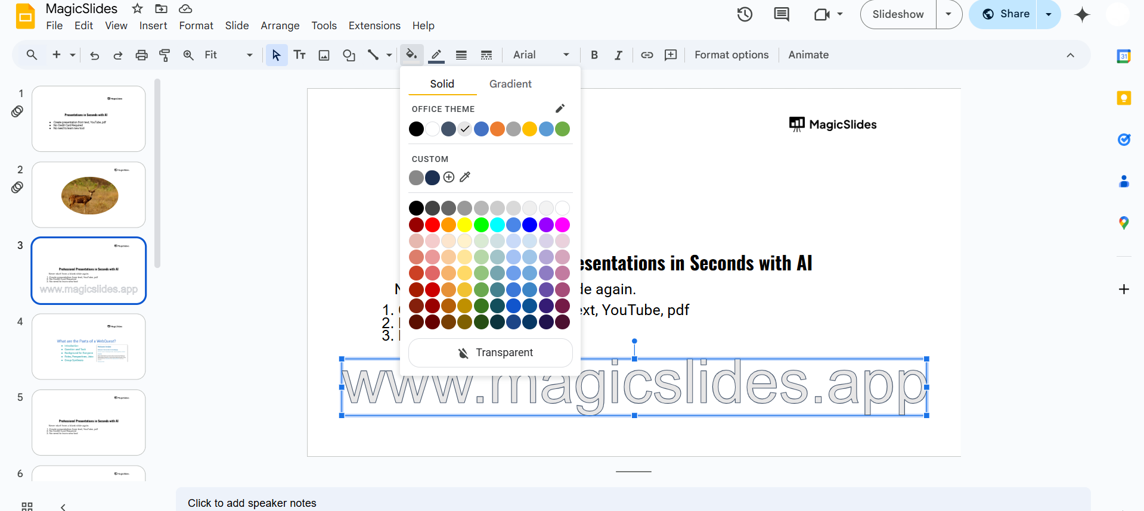Toggle italic formatting

pyautogui.click(x=618, y=55)
